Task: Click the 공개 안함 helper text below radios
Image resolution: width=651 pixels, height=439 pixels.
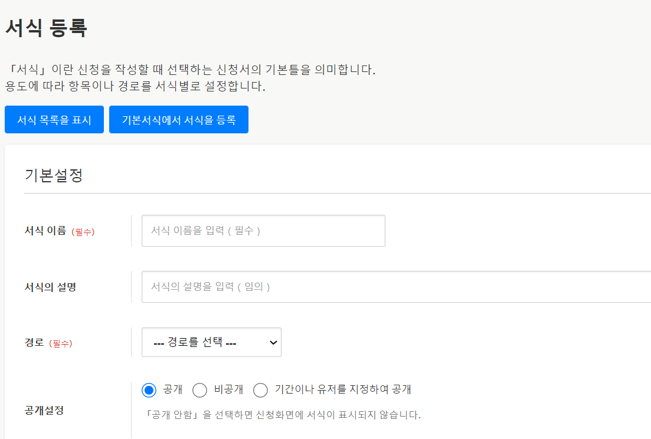Action: tap(282, 415)
